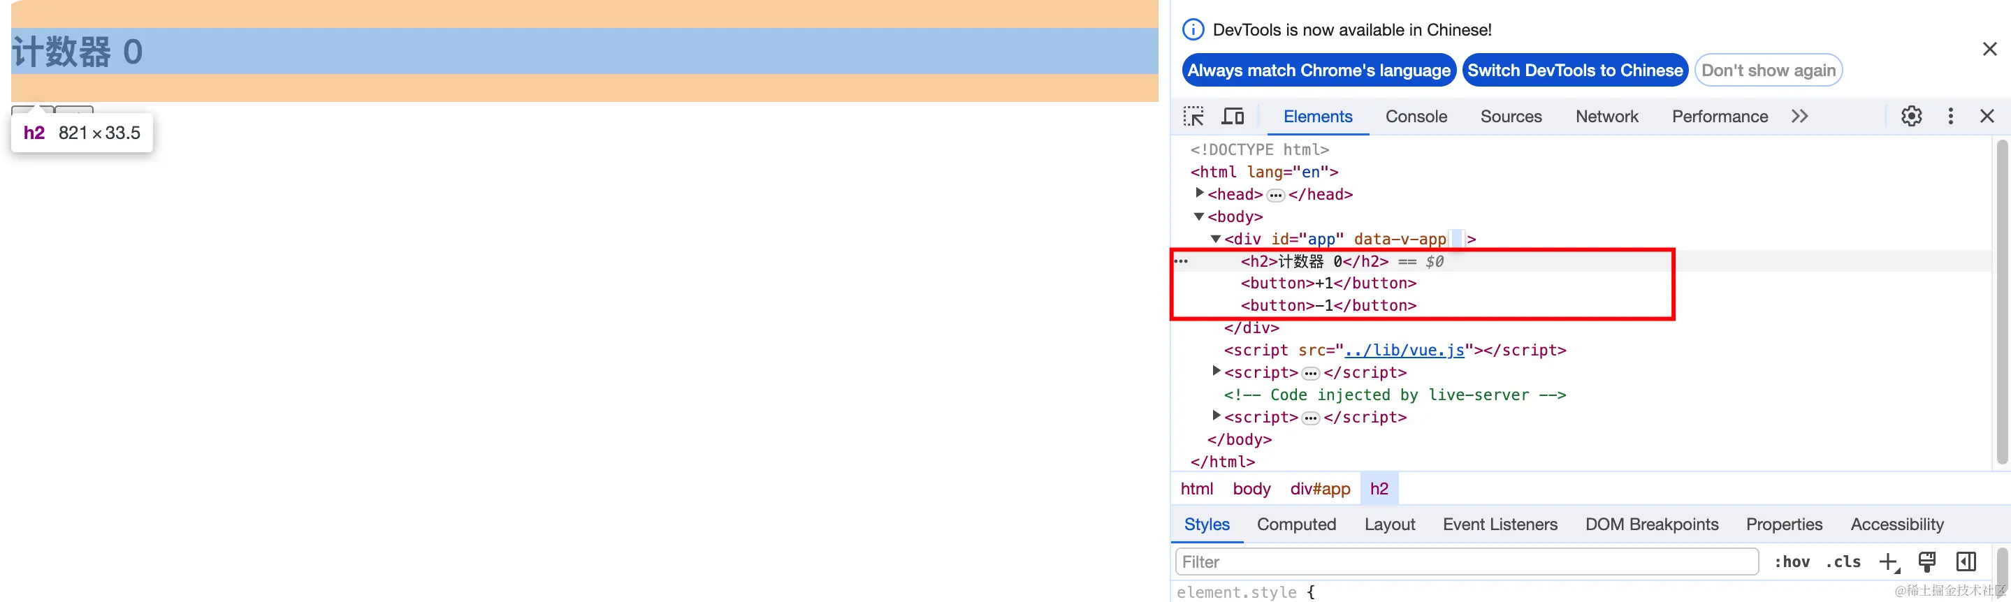Click body in the breadcrumb bar
This screenshot has width=2011, height=602.
[1251, 489]
